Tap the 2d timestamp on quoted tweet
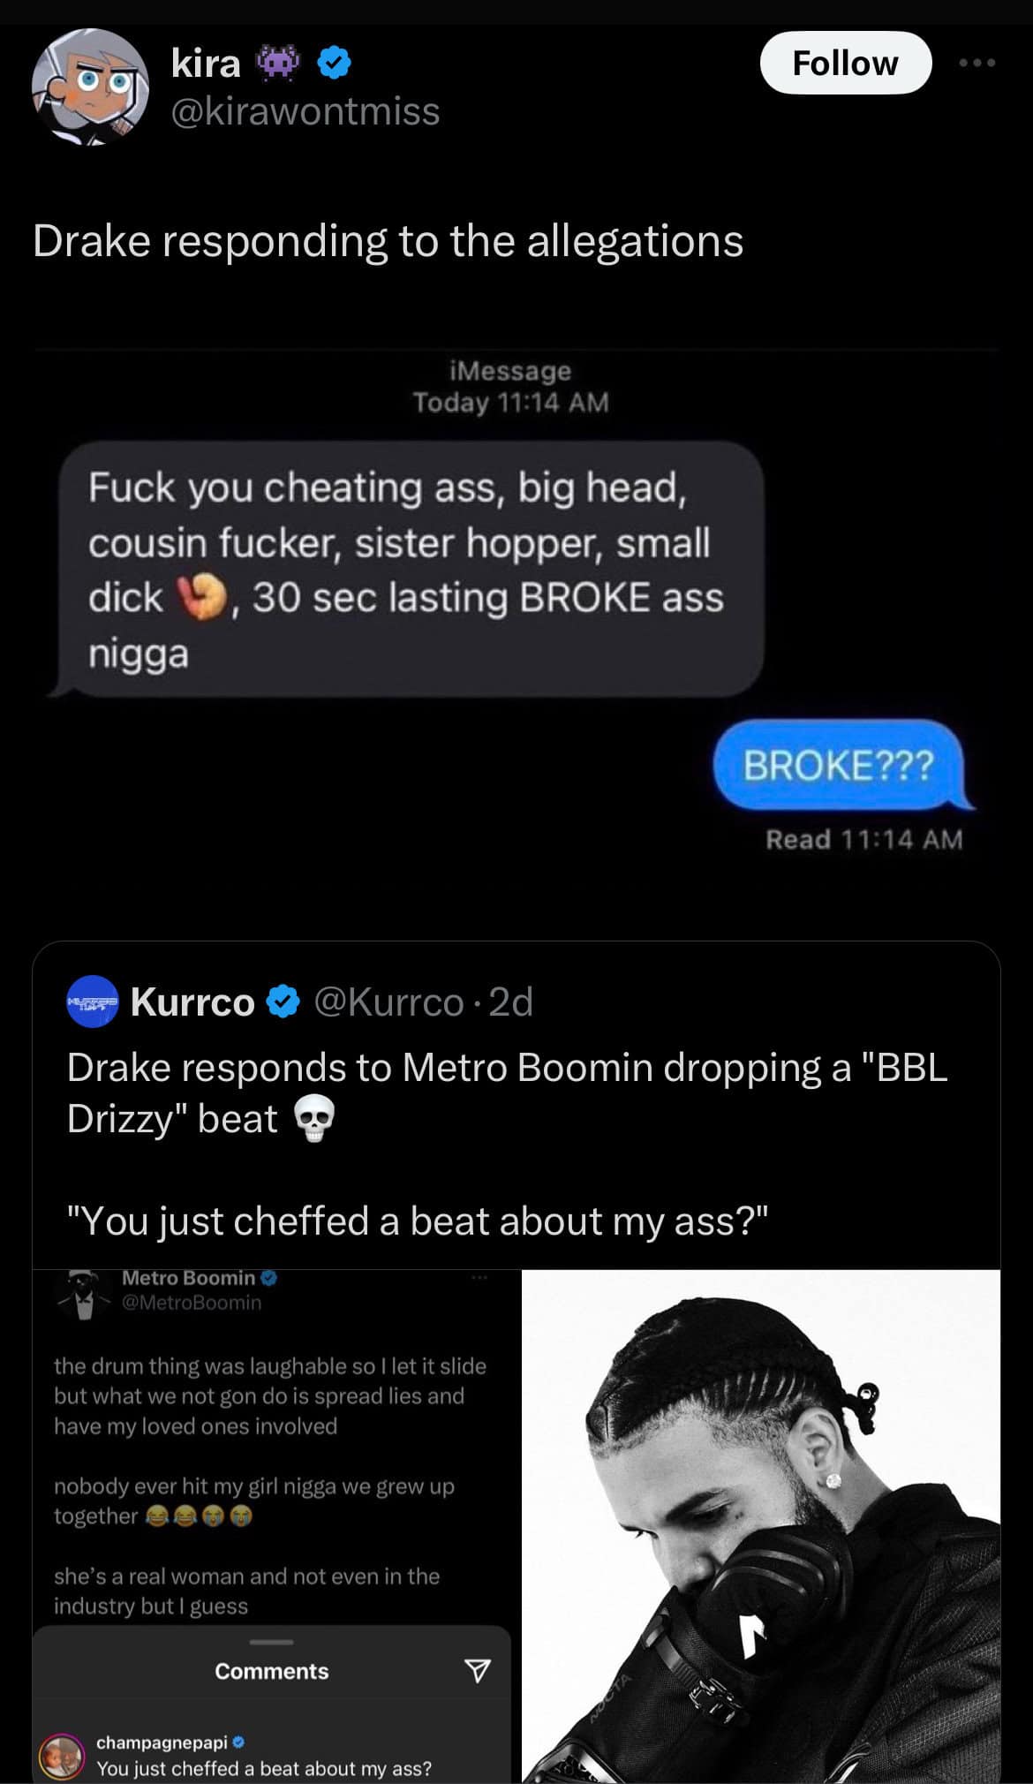 511,1002
